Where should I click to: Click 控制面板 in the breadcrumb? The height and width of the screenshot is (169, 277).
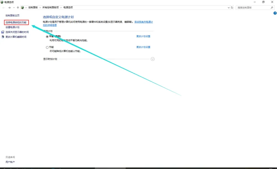point(33,7)
